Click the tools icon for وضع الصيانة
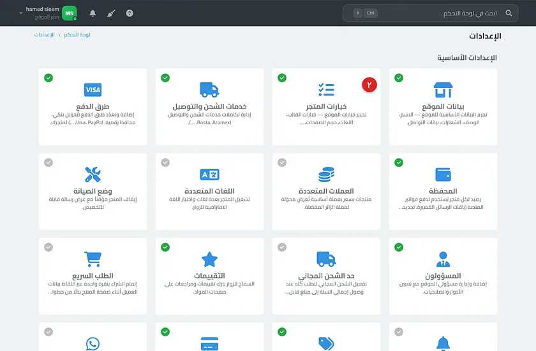The image size is (536, 351). click(x=93, y=175)
